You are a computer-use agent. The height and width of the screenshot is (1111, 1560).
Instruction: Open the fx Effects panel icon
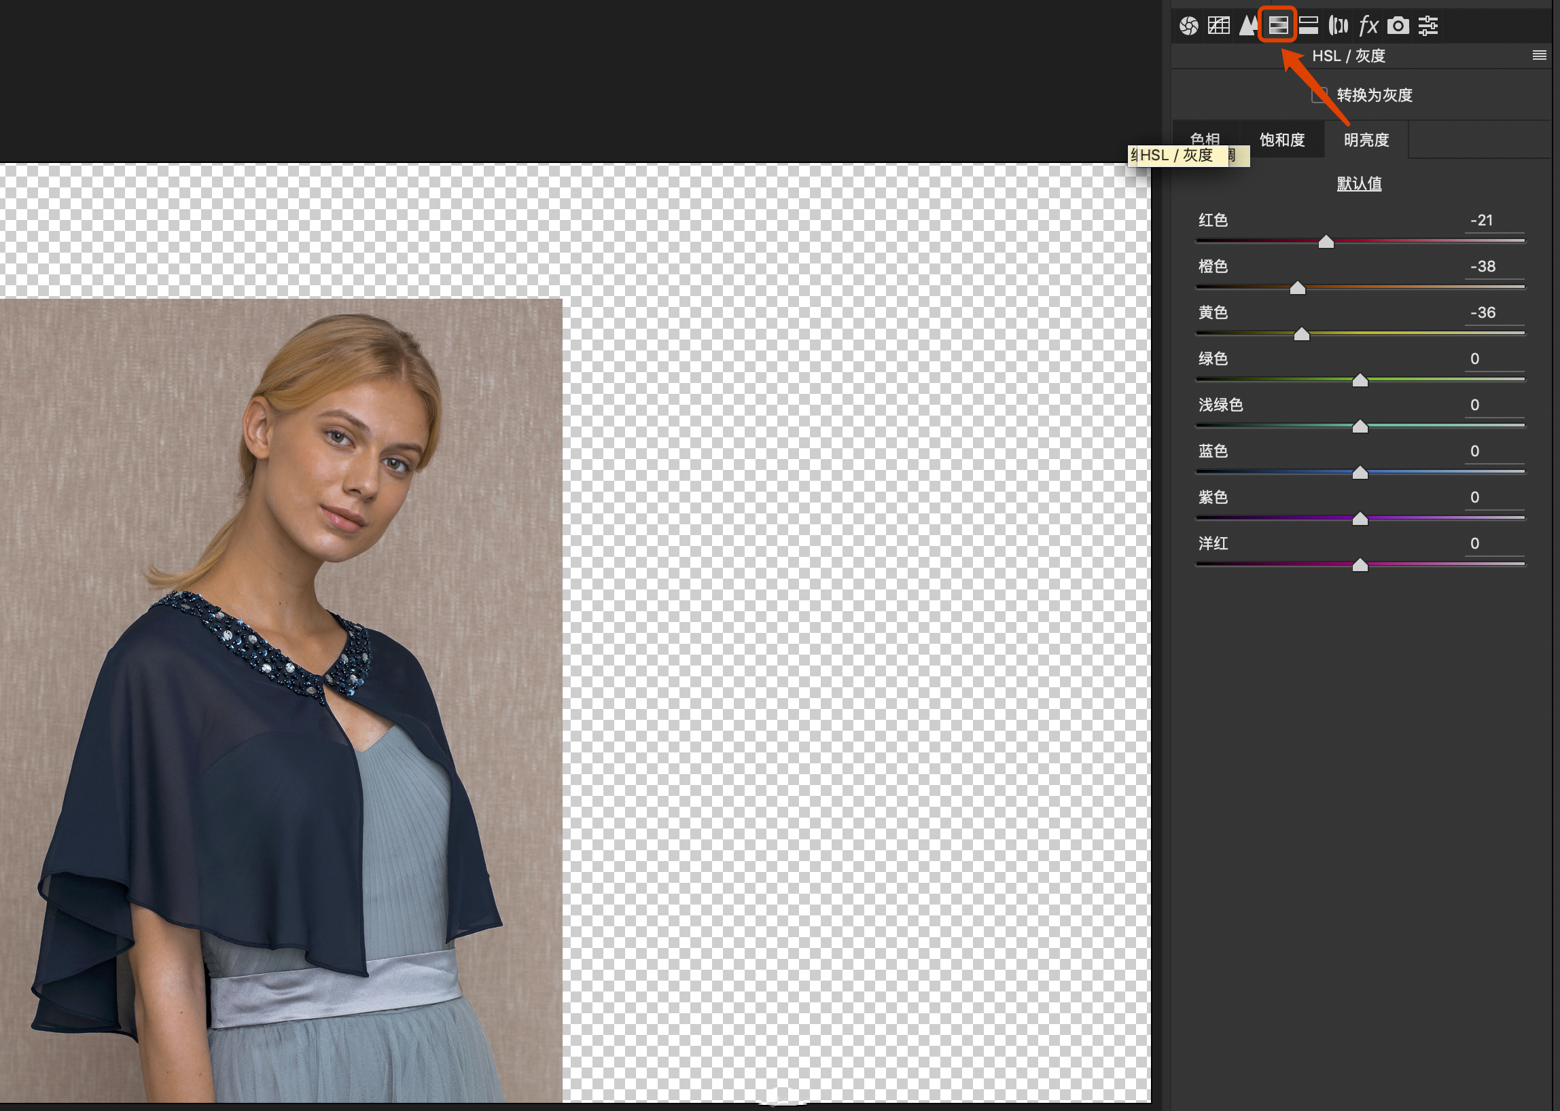point(1368,26)
